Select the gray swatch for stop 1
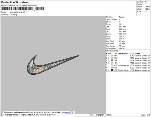 point(112,55)
